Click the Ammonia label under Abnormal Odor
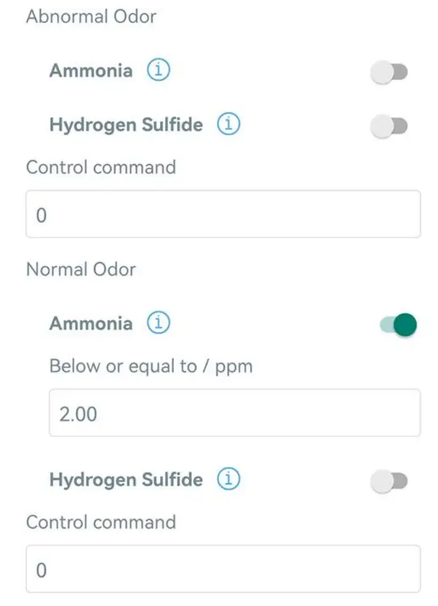The image size is (438, 606). click(x=92, y=70)
